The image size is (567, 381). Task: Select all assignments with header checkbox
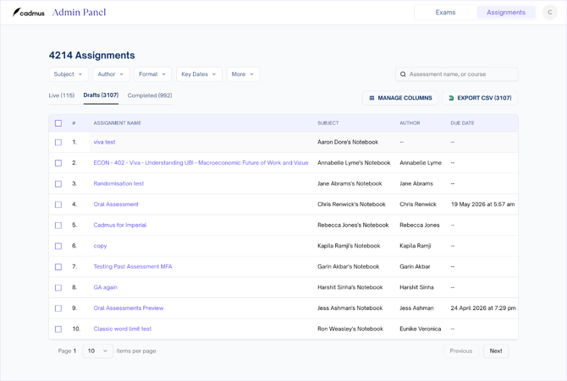[x=58, y=123]
